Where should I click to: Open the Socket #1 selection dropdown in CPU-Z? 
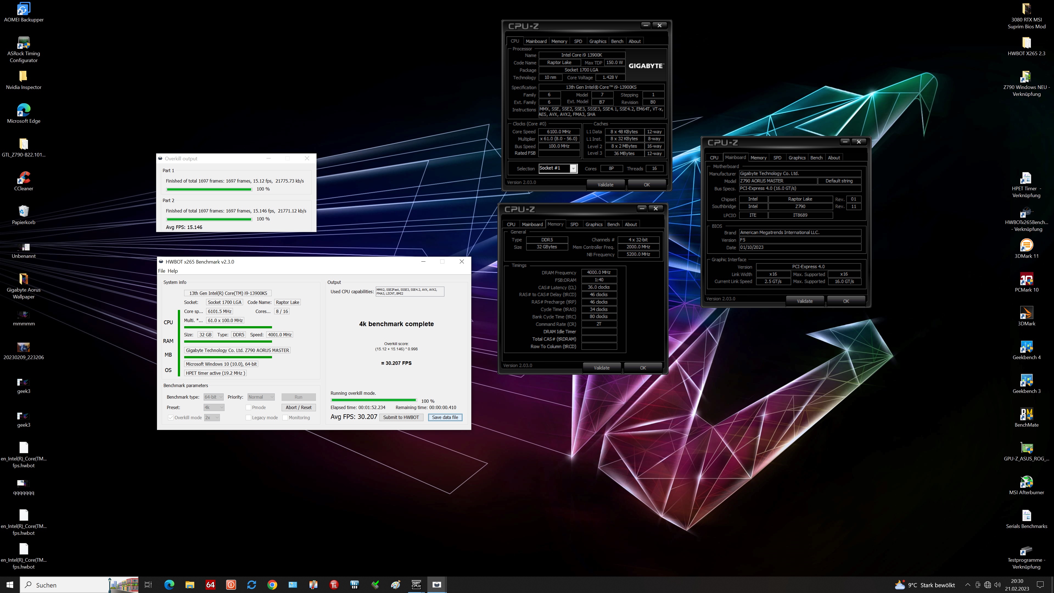pos(558,168)
